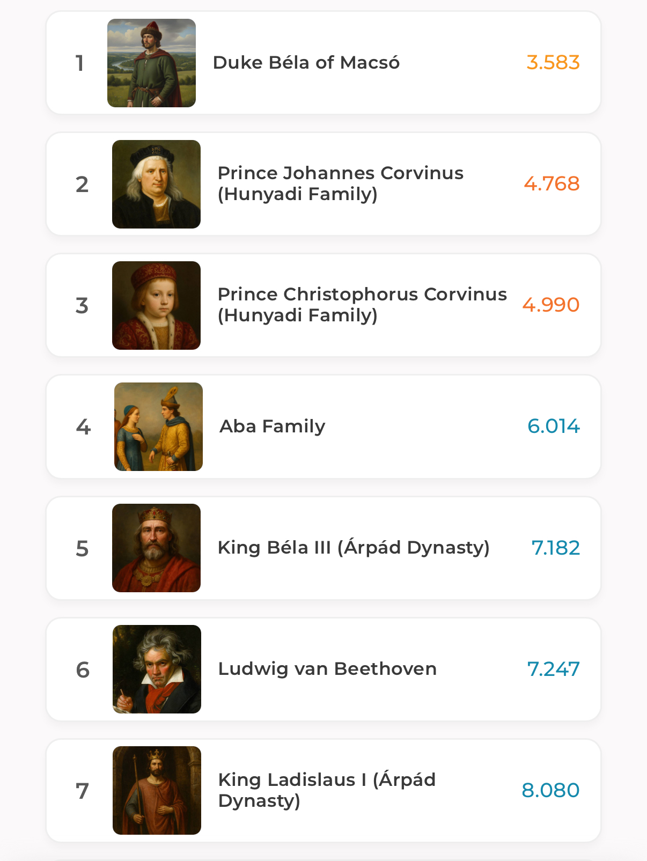Select Prince Christophorus Corvinus portrait thumbnail
Viewport: 647px width, 861px height.
156,306
